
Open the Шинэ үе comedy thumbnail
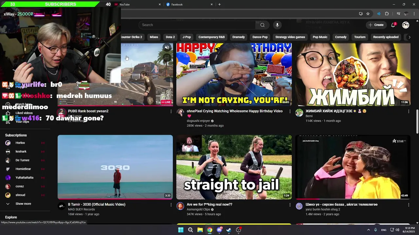click(353, 167)
